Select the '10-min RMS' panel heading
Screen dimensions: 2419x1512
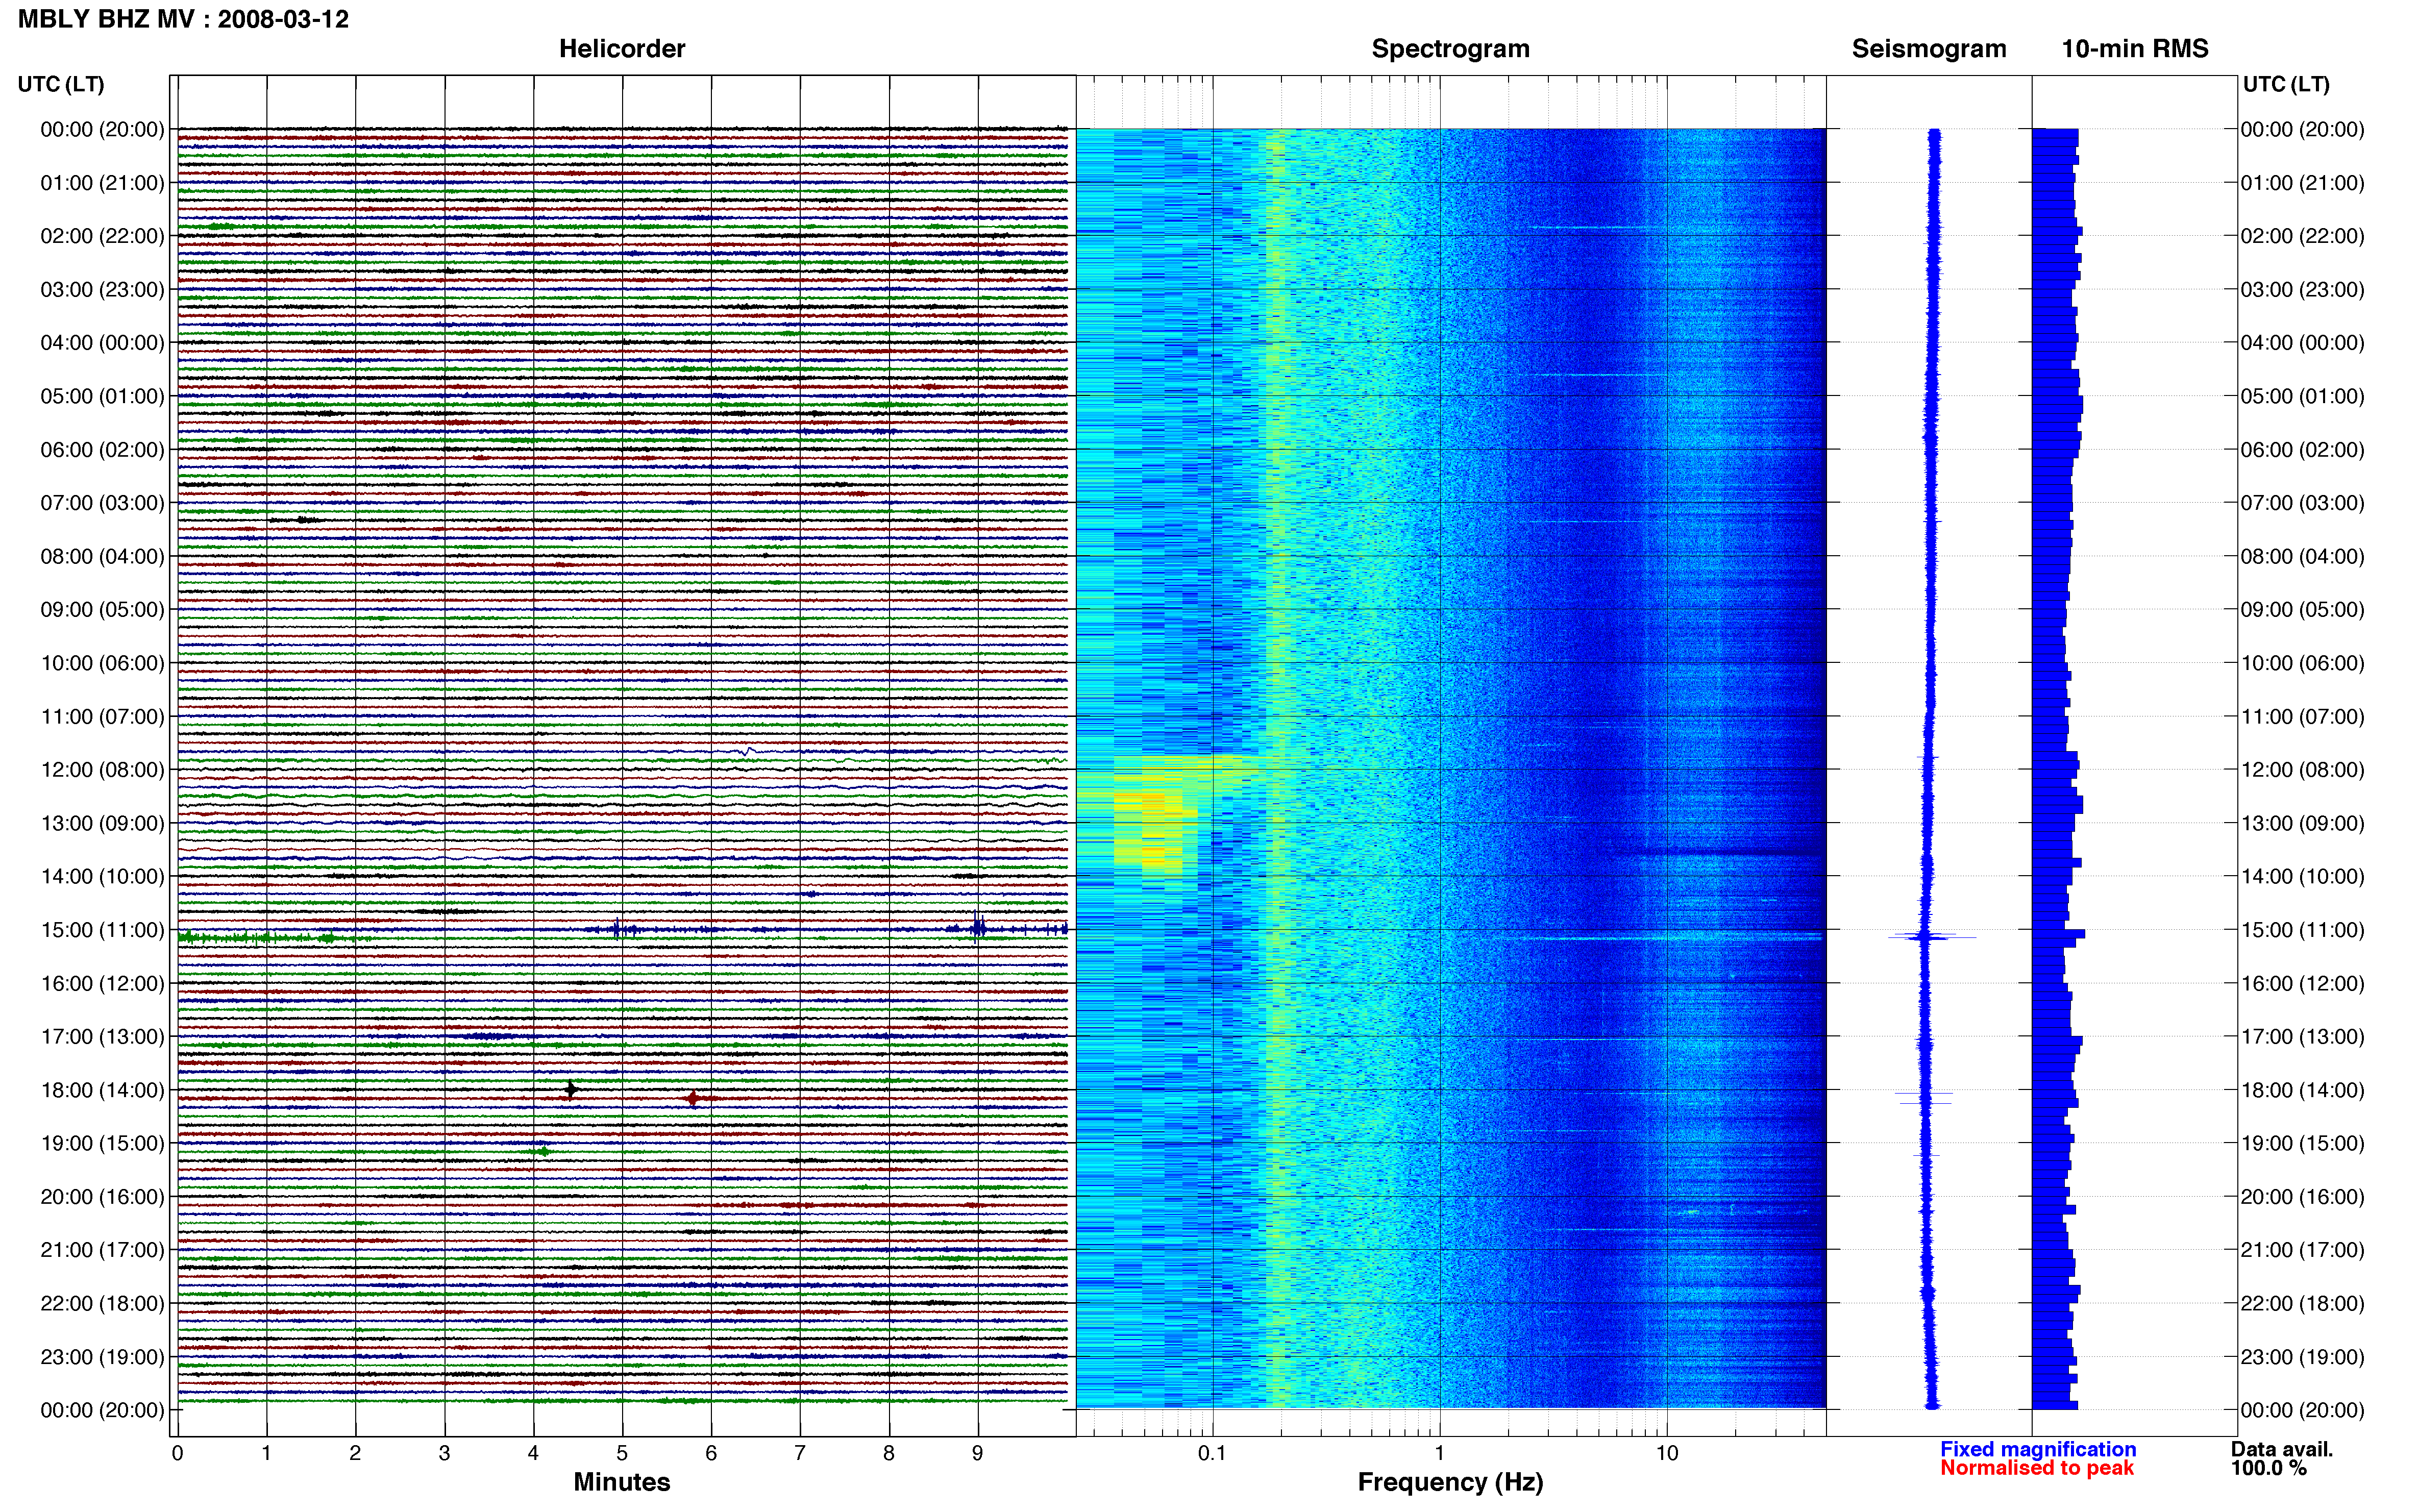[2135, 48]
